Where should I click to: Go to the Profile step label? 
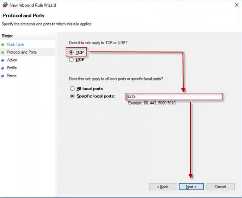tap(12, 68)
